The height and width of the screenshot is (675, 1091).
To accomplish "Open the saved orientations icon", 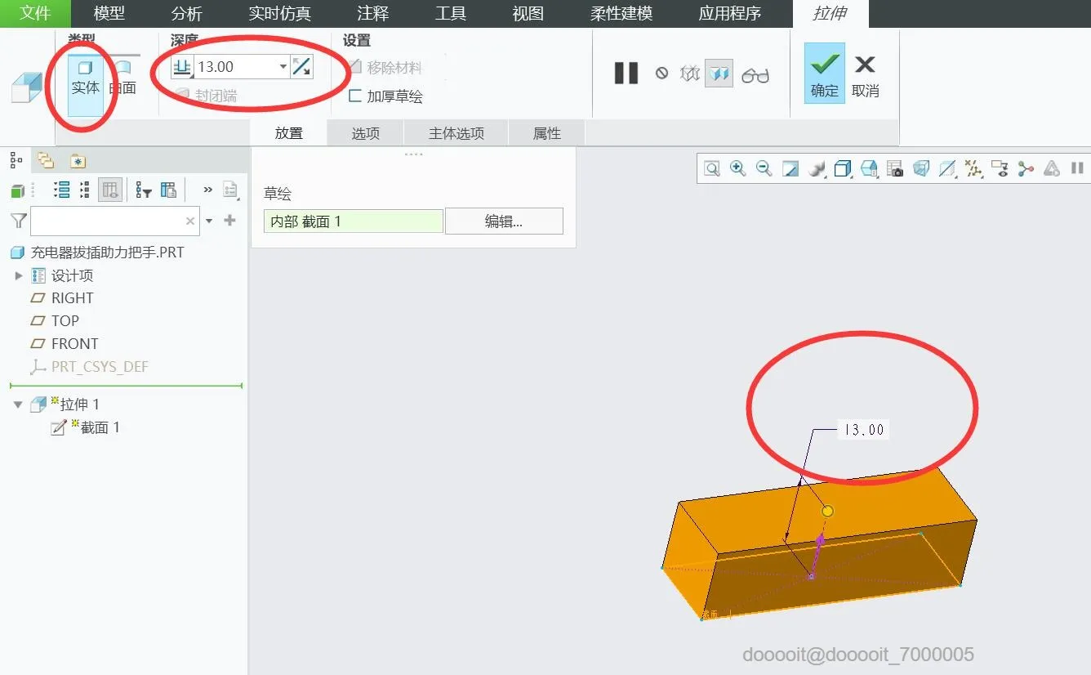I will pyautogui.click(x=870, y=168).
